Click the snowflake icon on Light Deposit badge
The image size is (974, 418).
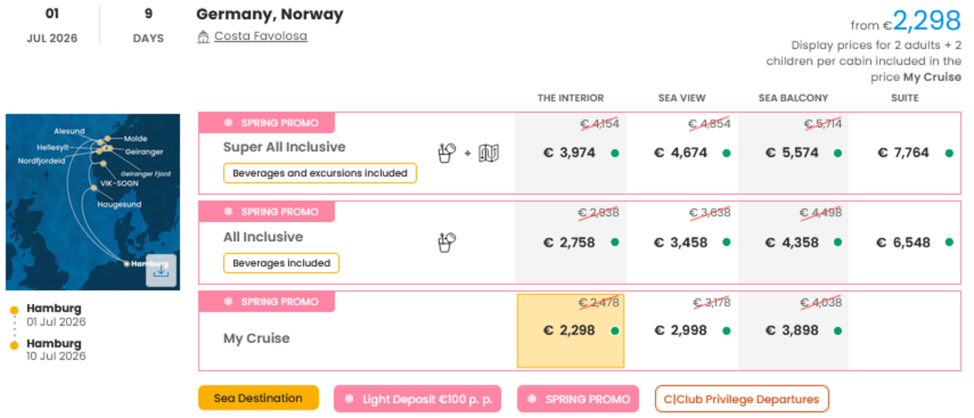pos(349,399)
